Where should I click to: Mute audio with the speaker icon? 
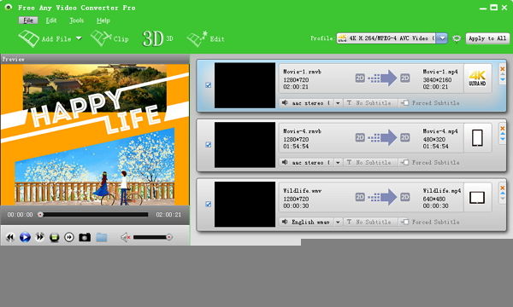pyautogui.click(x=126, y=237)
